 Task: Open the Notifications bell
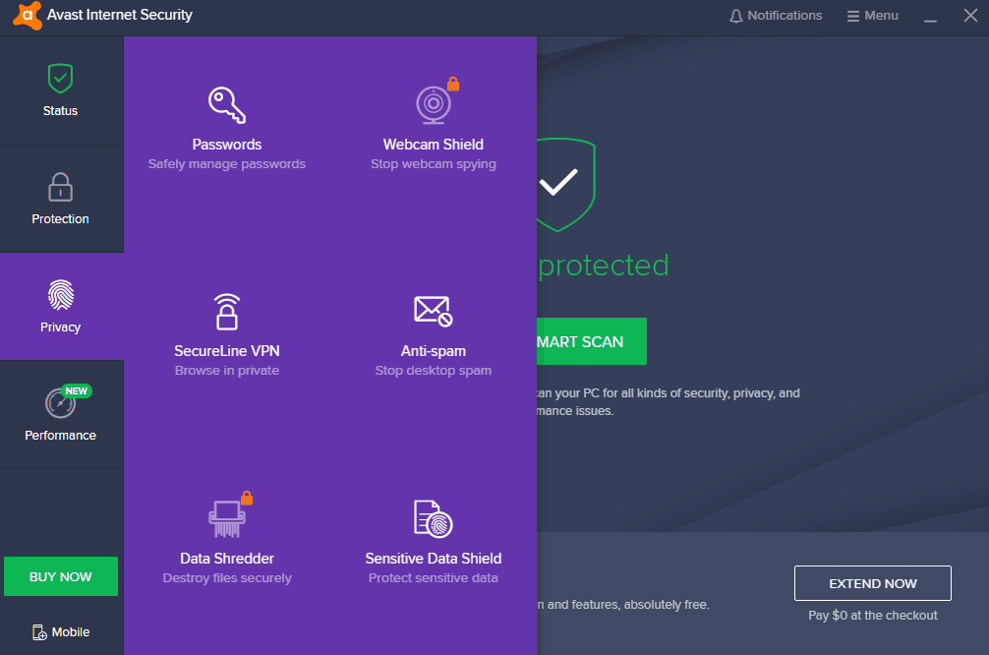[775, 15]
